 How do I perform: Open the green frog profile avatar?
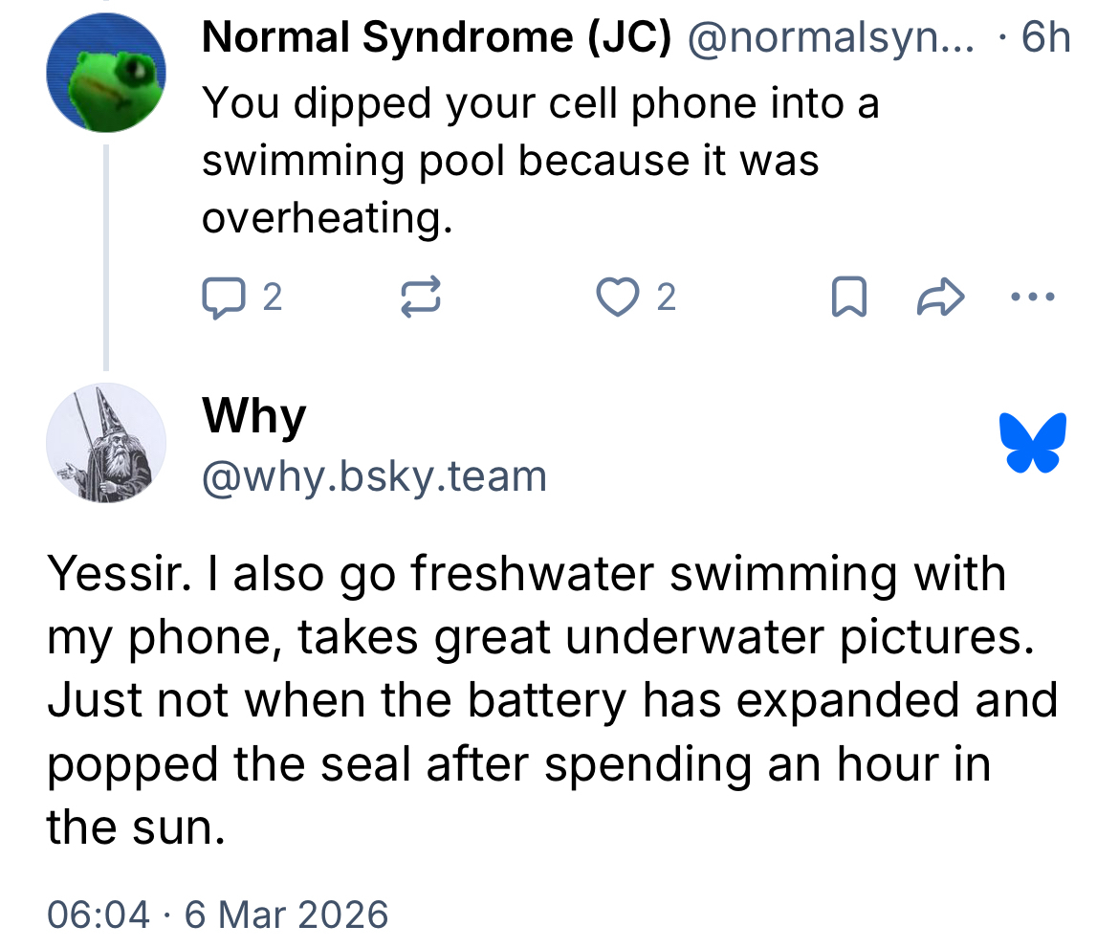coord(106,73)
